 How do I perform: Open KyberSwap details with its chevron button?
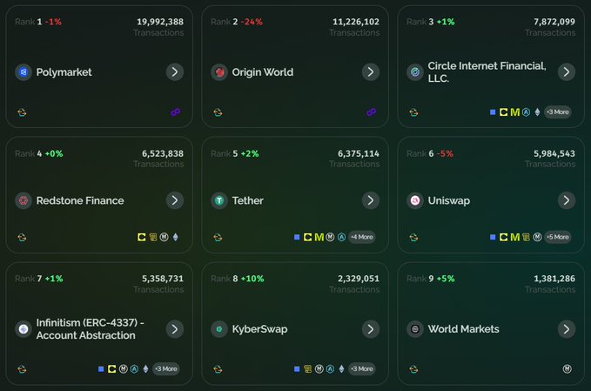coord(371,329)
